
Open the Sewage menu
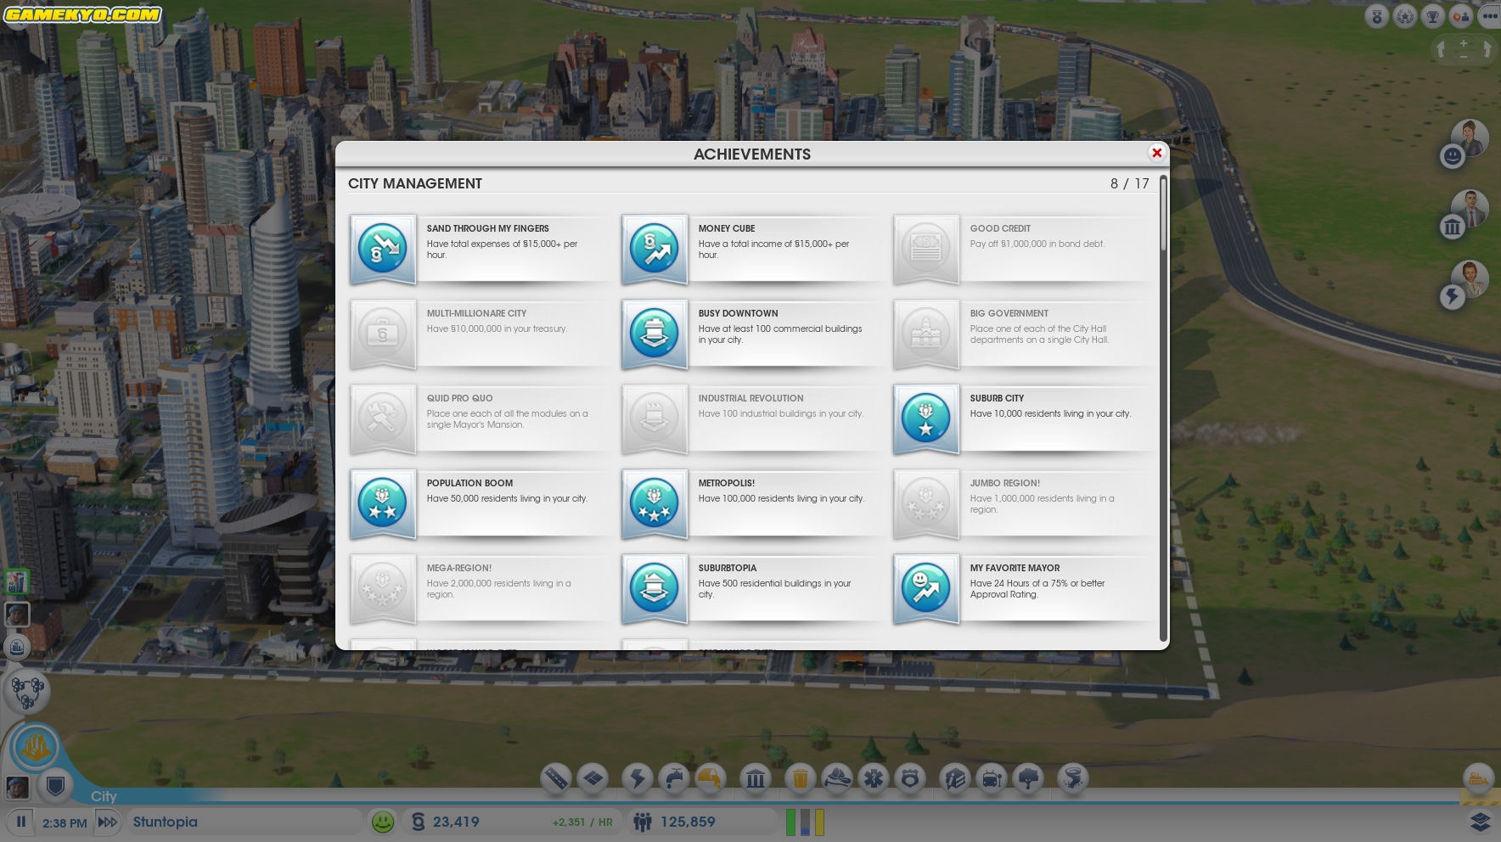[710, 777]
